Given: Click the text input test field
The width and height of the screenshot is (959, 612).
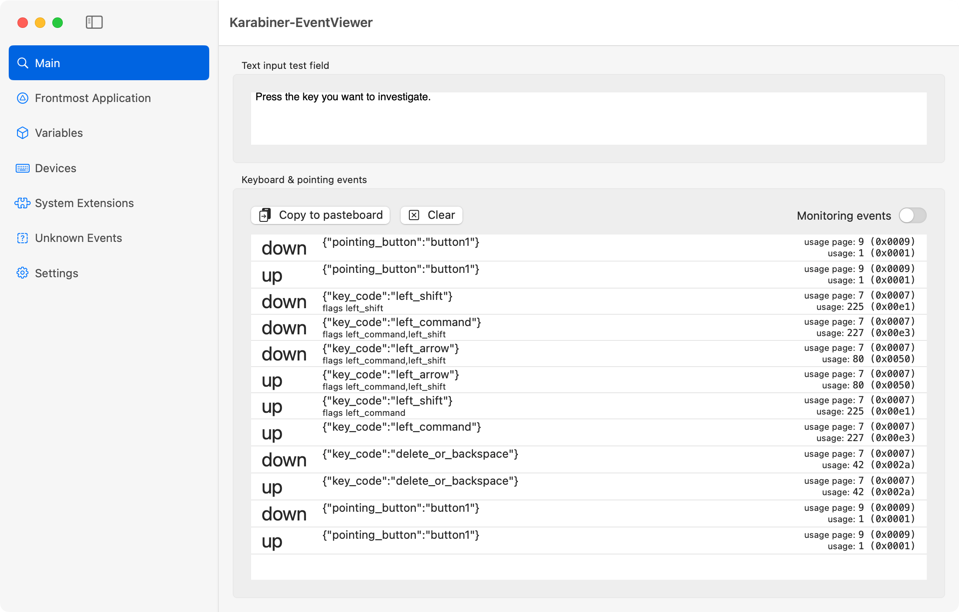Looking at the screenshot, I should [x=589, y=118].
